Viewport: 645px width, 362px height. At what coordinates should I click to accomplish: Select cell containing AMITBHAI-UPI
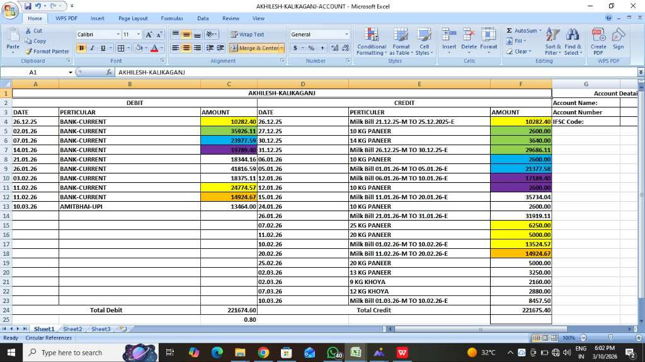point(130,206)
